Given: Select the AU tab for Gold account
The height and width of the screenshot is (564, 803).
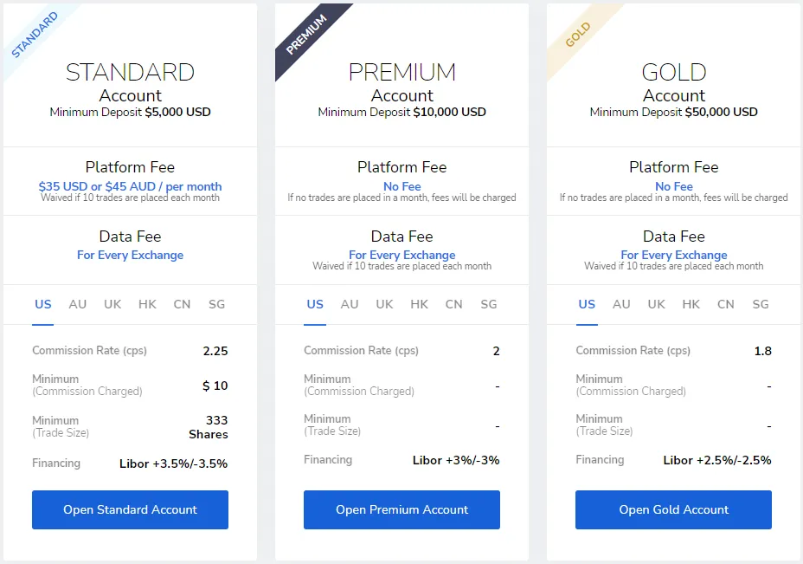Looking at the screenshot, I should [621, 304].
